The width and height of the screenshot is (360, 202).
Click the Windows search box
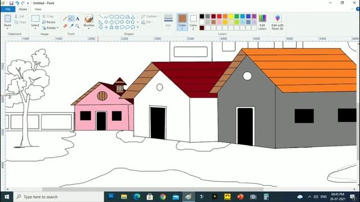(x=59, y=197)
